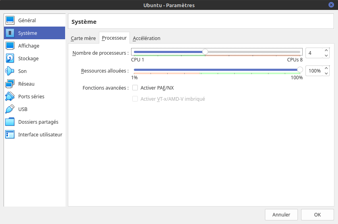Image resolution: width=338 pixels, height=224 pixels.
Task: Click the execution cap field showing 100%
Action: click(315, 71)
